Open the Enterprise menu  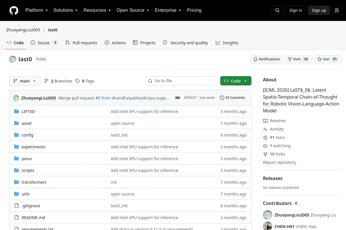[x=168, y=10]
